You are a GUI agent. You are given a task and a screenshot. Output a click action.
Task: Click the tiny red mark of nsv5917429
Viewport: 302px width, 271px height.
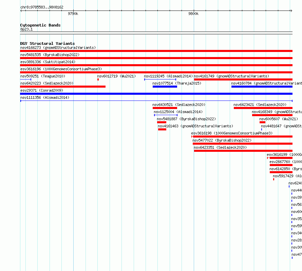click(274, 179)
